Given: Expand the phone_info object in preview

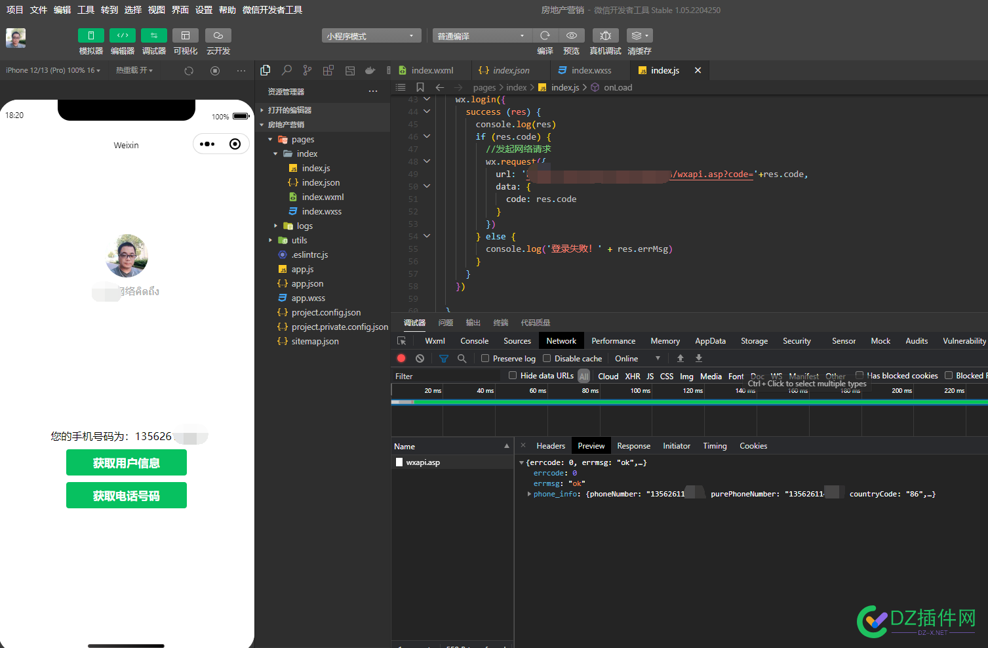Looking at the screenshot, I should click(529, 494).
